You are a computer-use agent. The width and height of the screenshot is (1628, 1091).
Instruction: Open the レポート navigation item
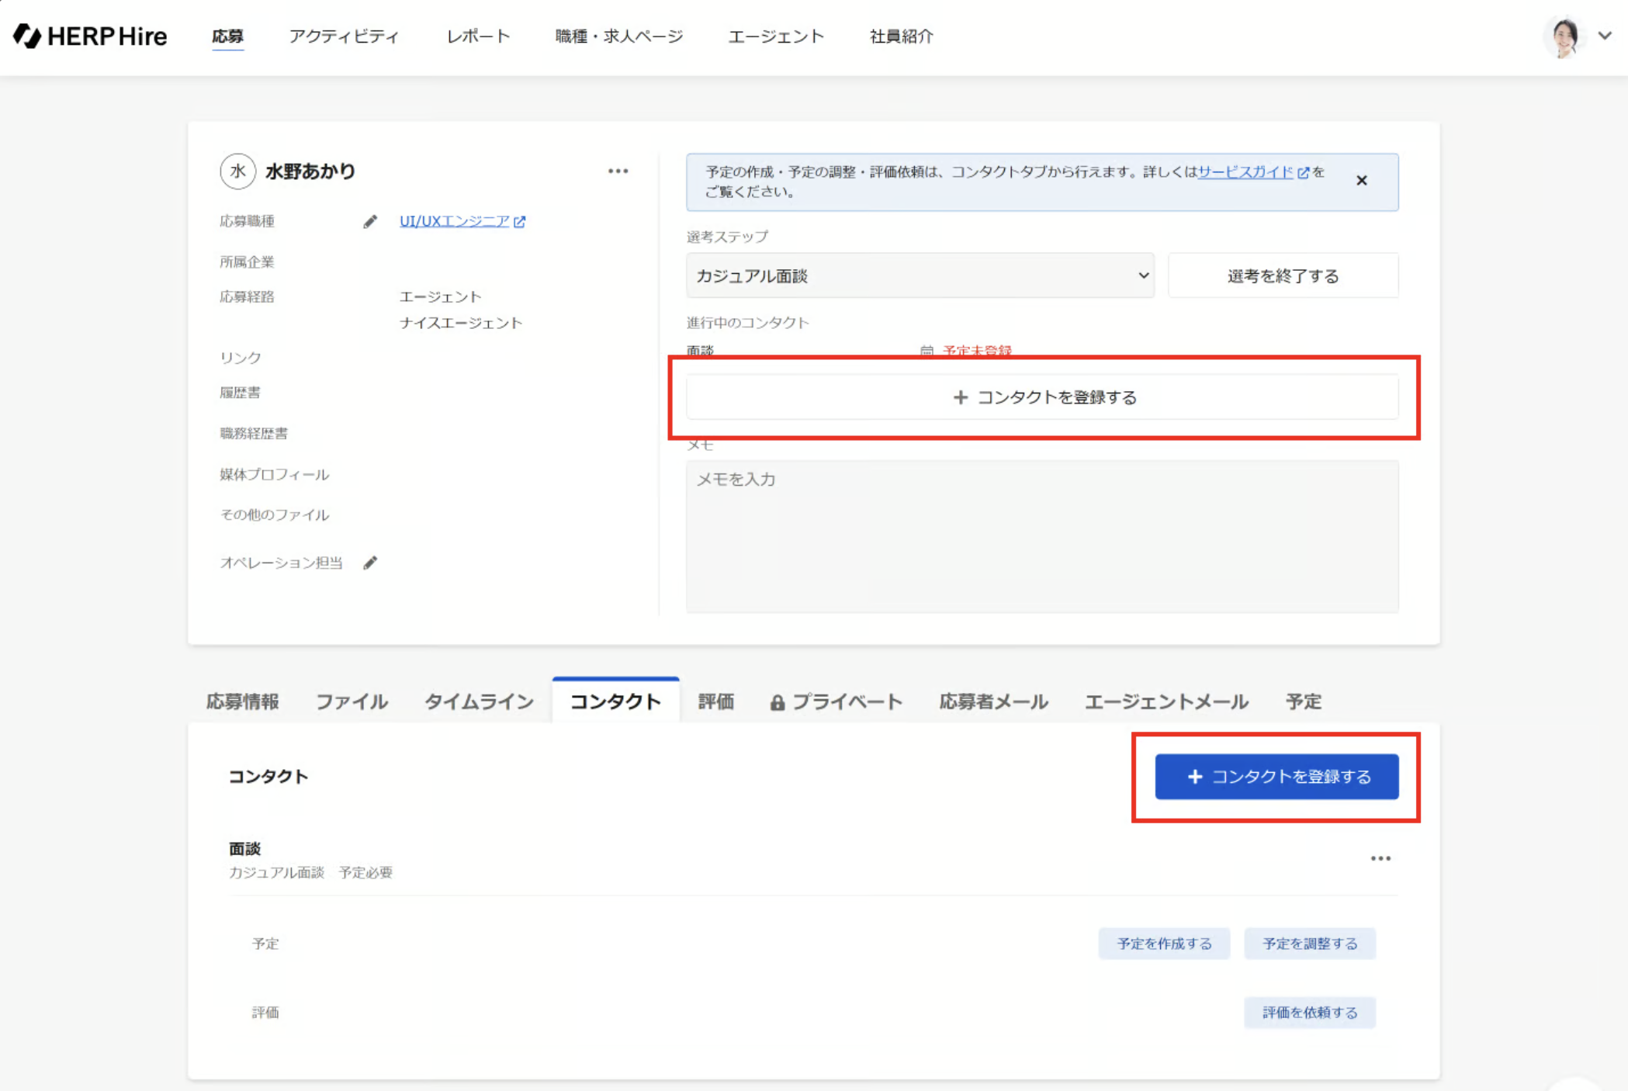coord(478,36)
